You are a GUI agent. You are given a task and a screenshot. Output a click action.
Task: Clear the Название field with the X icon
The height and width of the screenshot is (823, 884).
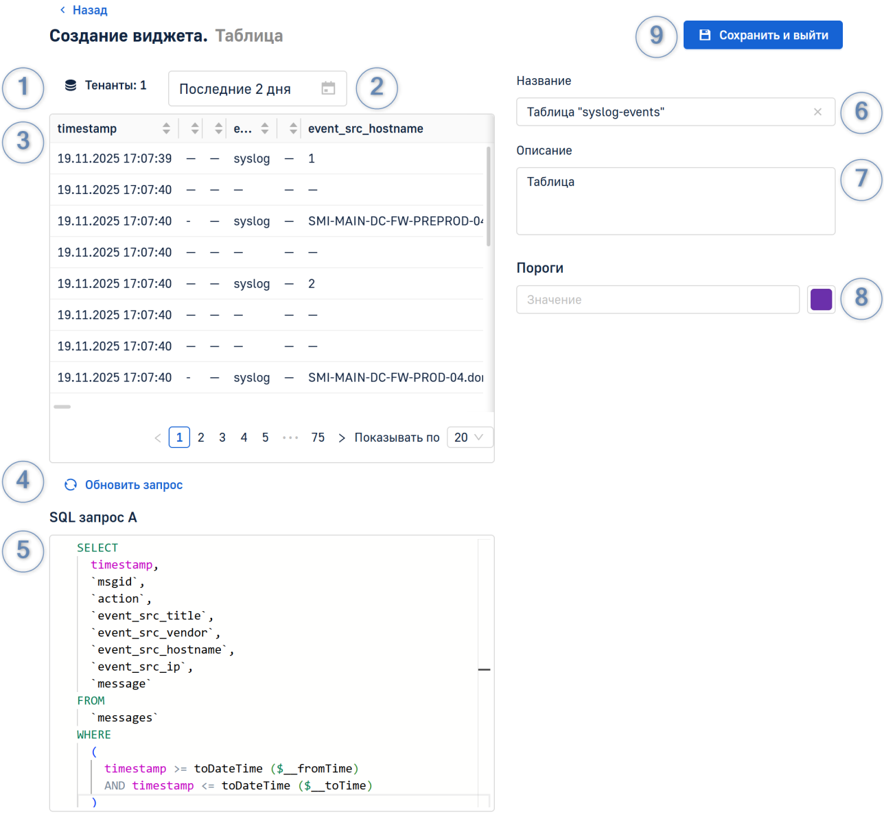pyautogui.click(x=817, y=112)
